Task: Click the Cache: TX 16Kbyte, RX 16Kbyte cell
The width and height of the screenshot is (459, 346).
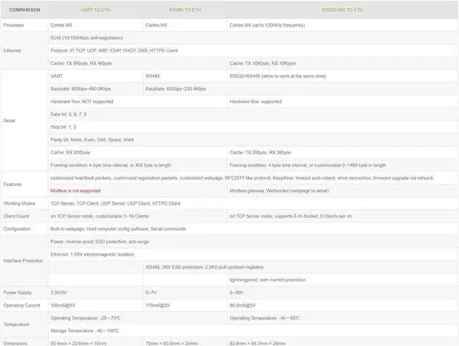Action: click(x=342, y=63)
